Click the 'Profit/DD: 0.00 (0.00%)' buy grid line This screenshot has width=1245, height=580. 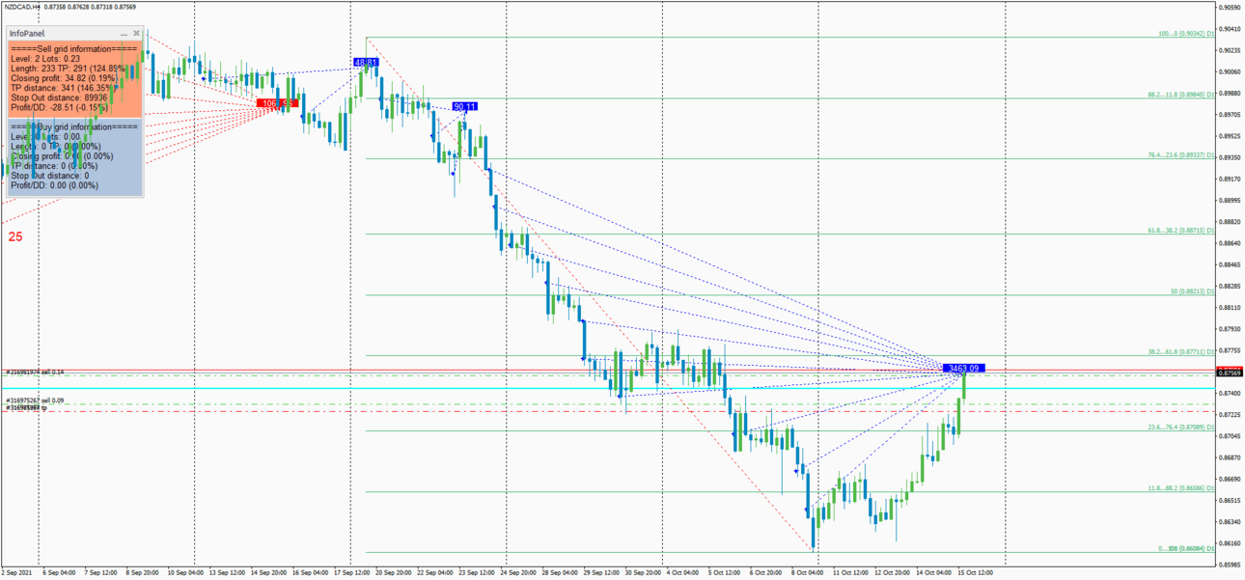[54, 185]
